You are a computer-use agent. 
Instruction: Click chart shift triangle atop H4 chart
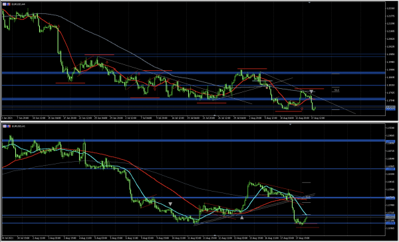[x=309, y=3]
